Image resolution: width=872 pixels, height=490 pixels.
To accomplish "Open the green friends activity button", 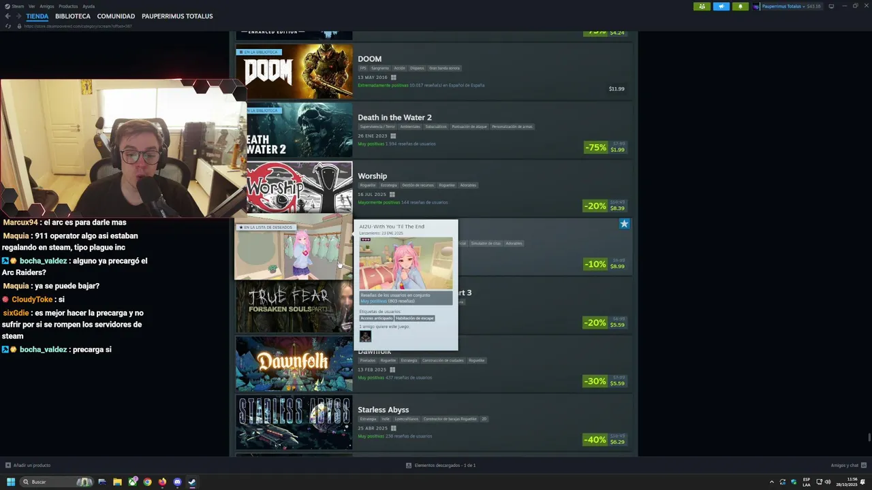I will pyautogui.click(x=702, y=6).
